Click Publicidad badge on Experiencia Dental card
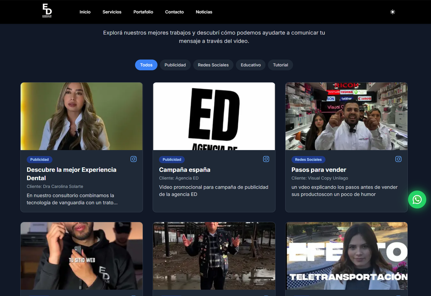Image resolution: width=431 pixels, height=296 pixels. coord(39,160)
